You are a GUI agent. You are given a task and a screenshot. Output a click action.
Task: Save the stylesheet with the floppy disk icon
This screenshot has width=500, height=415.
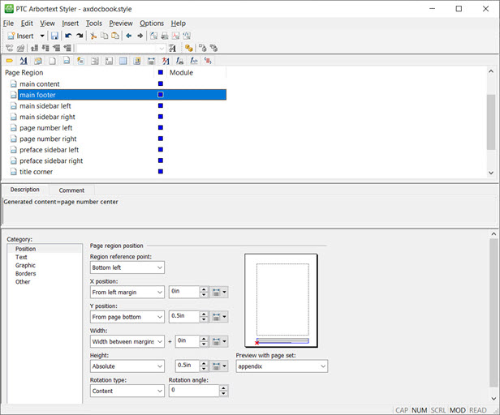(x=54, y=36)
